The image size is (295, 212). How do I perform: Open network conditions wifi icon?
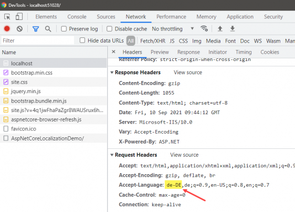pos(204,28)
